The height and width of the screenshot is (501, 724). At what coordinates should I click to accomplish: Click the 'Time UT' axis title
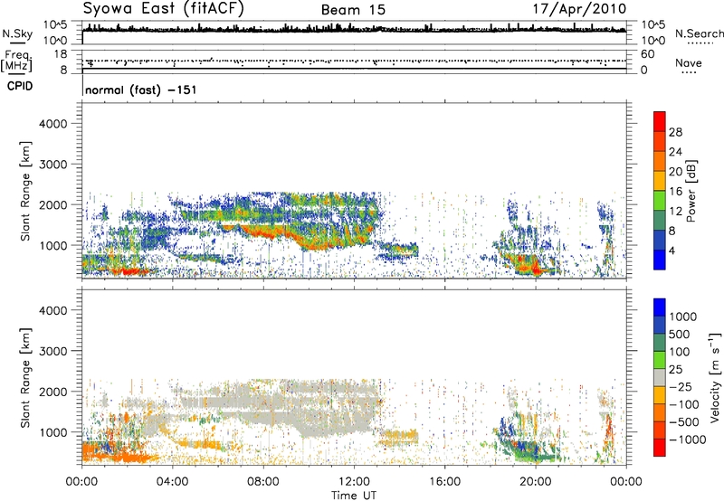coord(354,496)
